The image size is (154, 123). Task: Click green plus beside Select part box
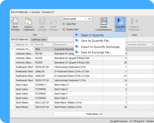89,19
